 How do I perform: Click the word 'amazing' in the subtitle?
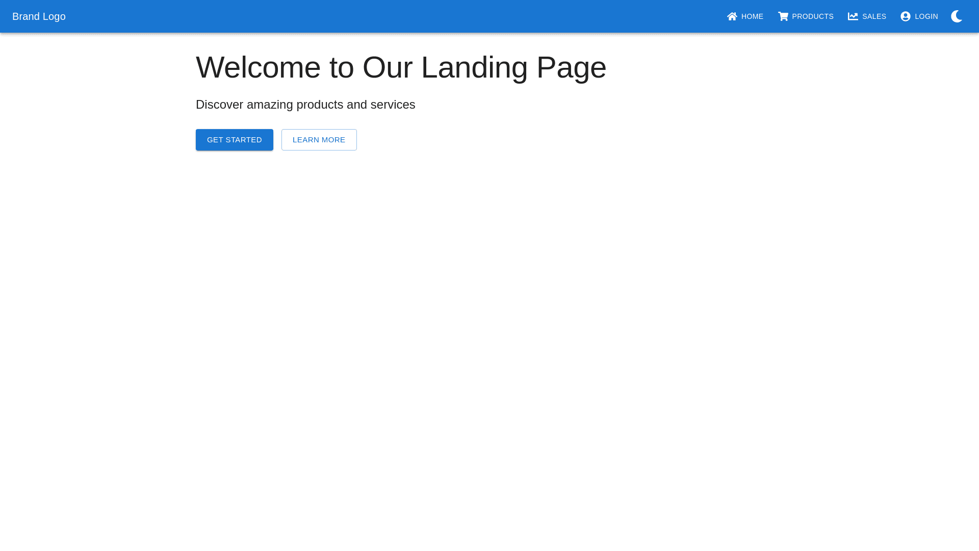click(x=270, y=105)
